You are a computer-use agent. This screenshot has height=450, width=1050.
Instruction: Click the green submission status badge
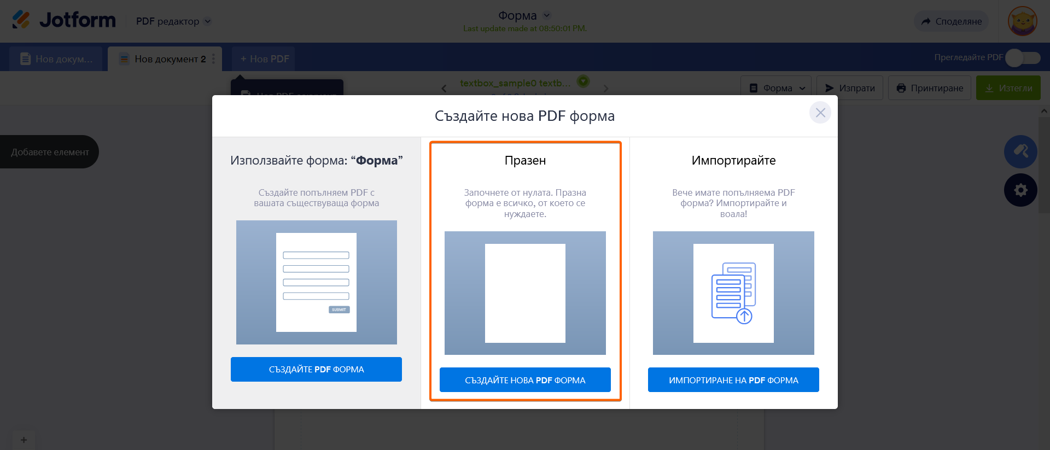click(x=584, y=81)
